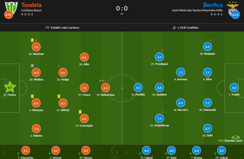Select Fontes' star-shaped 9.7 rating badge
Screen dimensions: 244x159
[x=10, y=88]
